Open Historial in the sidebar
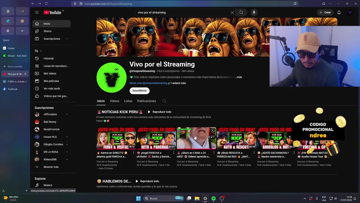Viewport: 360px width, 203px height. (x=51, y=58)
